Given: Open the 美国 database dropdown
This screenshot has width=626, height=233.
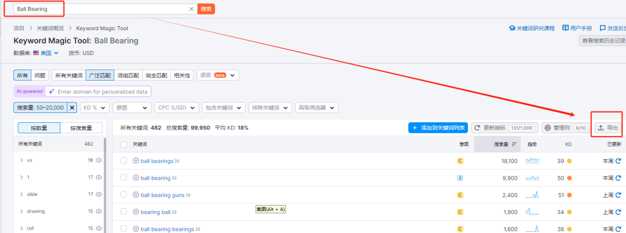Looking at the screenshot, I should 46,53.
